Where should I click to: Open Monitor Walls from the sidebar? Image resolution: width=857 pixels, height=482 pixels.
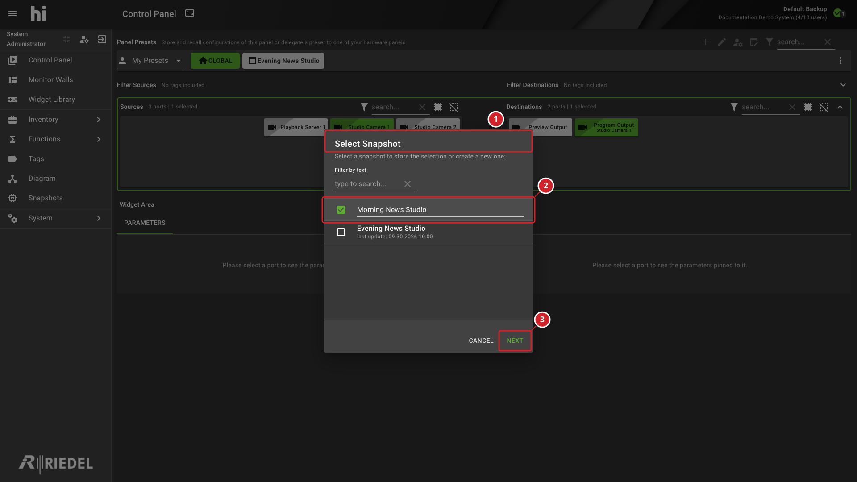[x=55, y=80]
